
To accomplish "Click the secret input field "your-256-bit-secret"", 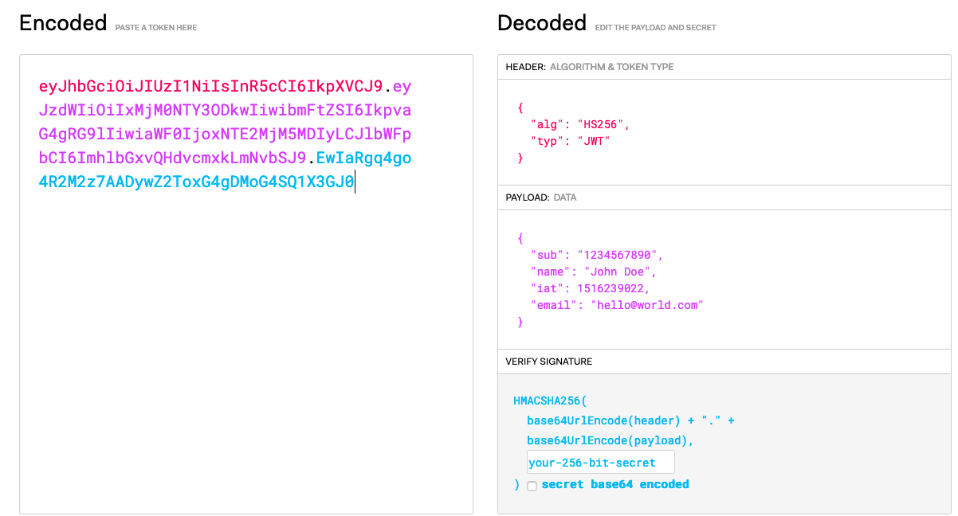I will [600, 461].
